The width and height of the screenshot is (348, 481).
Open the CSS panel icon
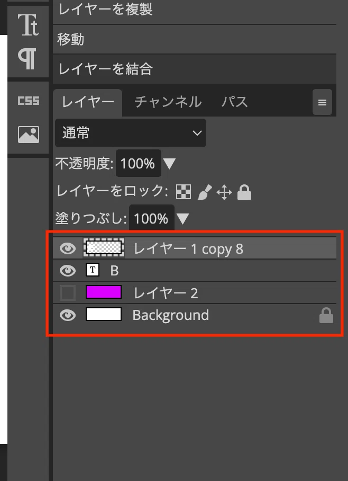click(x=28, y=101)
